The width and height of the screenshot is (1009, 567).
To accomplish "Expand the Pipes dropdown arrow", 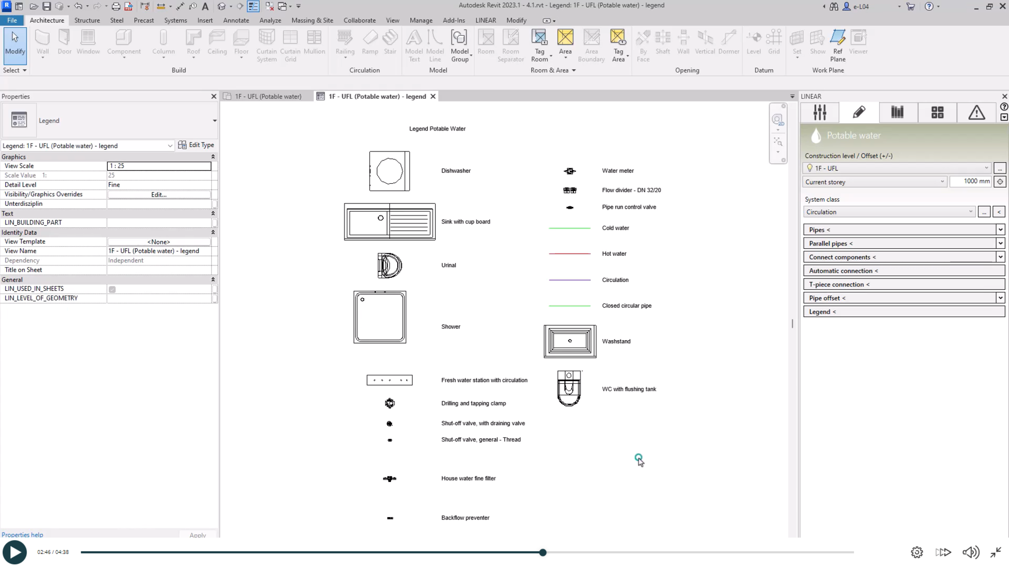I will [1000, 230].
